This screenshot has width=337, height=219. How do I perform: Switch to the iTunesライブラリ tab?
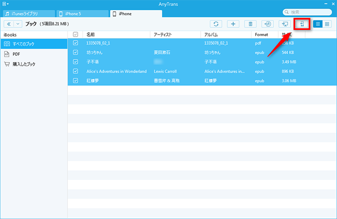(29, 14)
